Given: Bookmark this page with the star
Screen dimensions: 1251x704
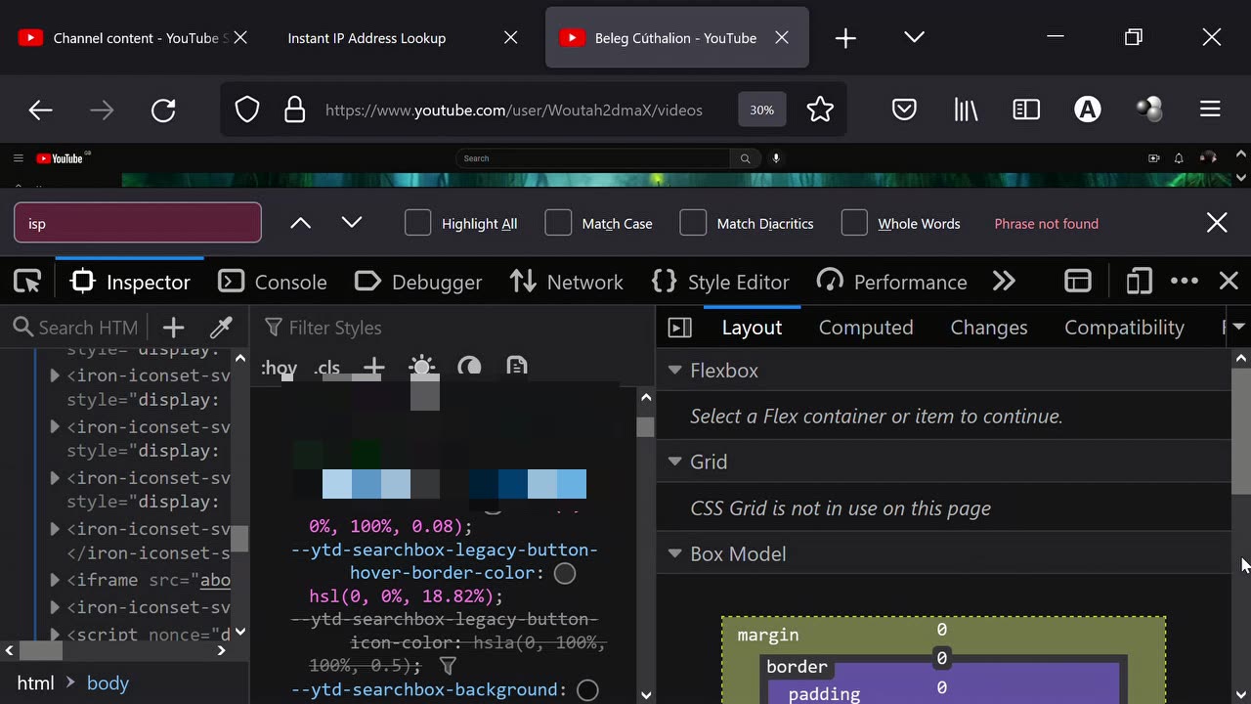Looking at the screenshot, I should pos(820,110).
